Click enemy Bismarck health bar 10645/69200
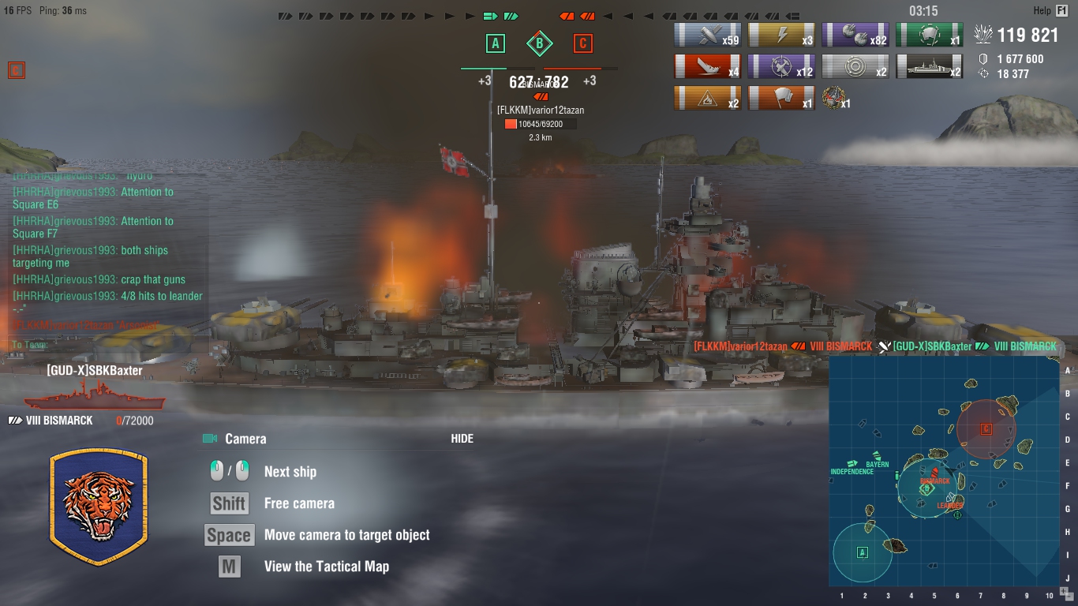Image resolution: width=1078 pixels, height=606 pixels. (x=541, y=124)
